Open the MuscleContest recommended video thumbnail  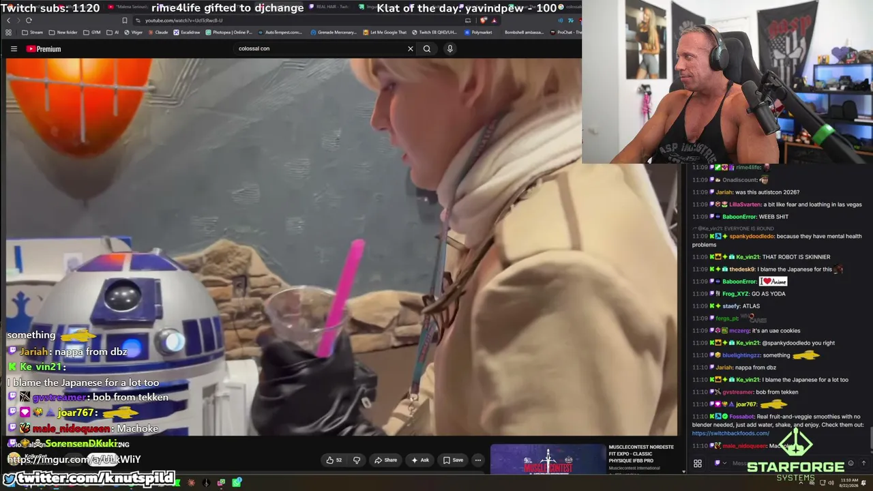548,460
